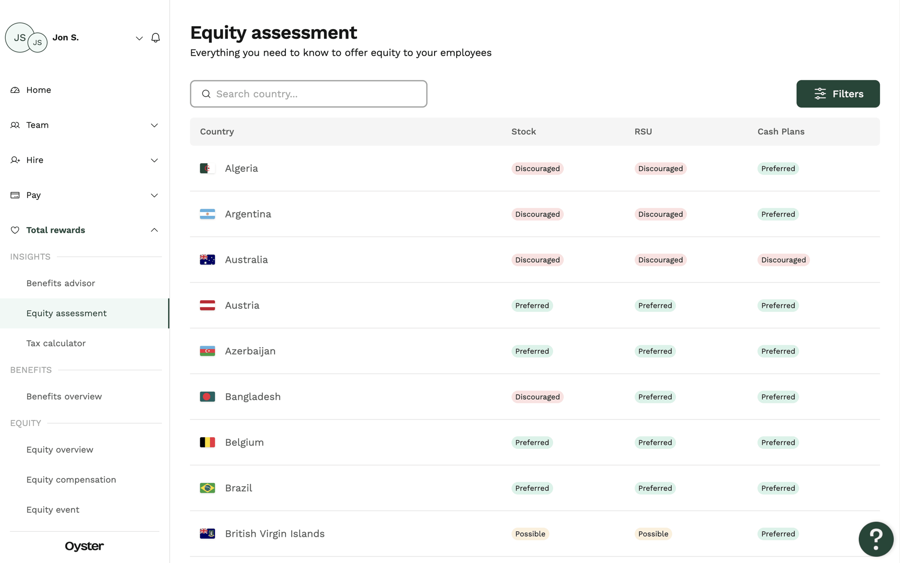Click the Bangladesh flag icon

(x=207, y=396)
